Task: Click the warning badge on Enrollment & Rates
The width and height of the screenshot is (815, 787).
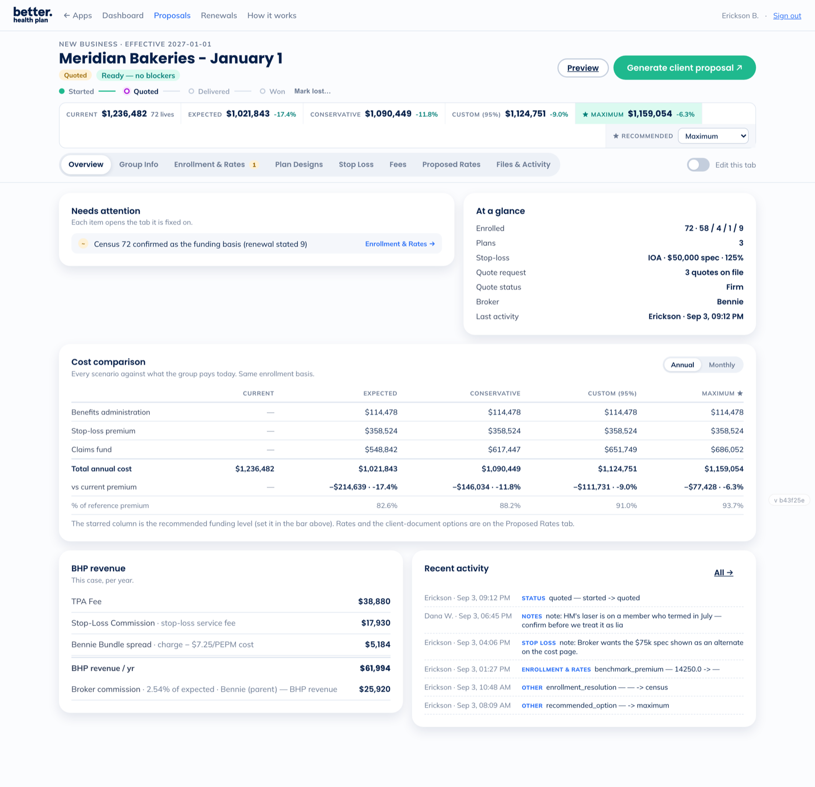Action: 254,165
